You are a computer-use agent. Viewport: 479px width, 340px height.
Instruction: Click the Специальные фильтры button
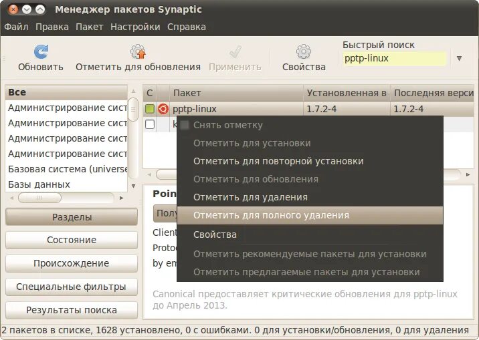point(72,287)
